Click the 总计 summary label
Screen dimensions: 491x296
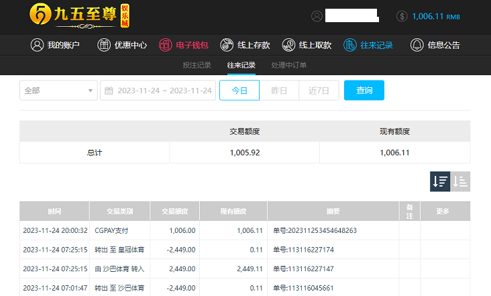[95, 152]
